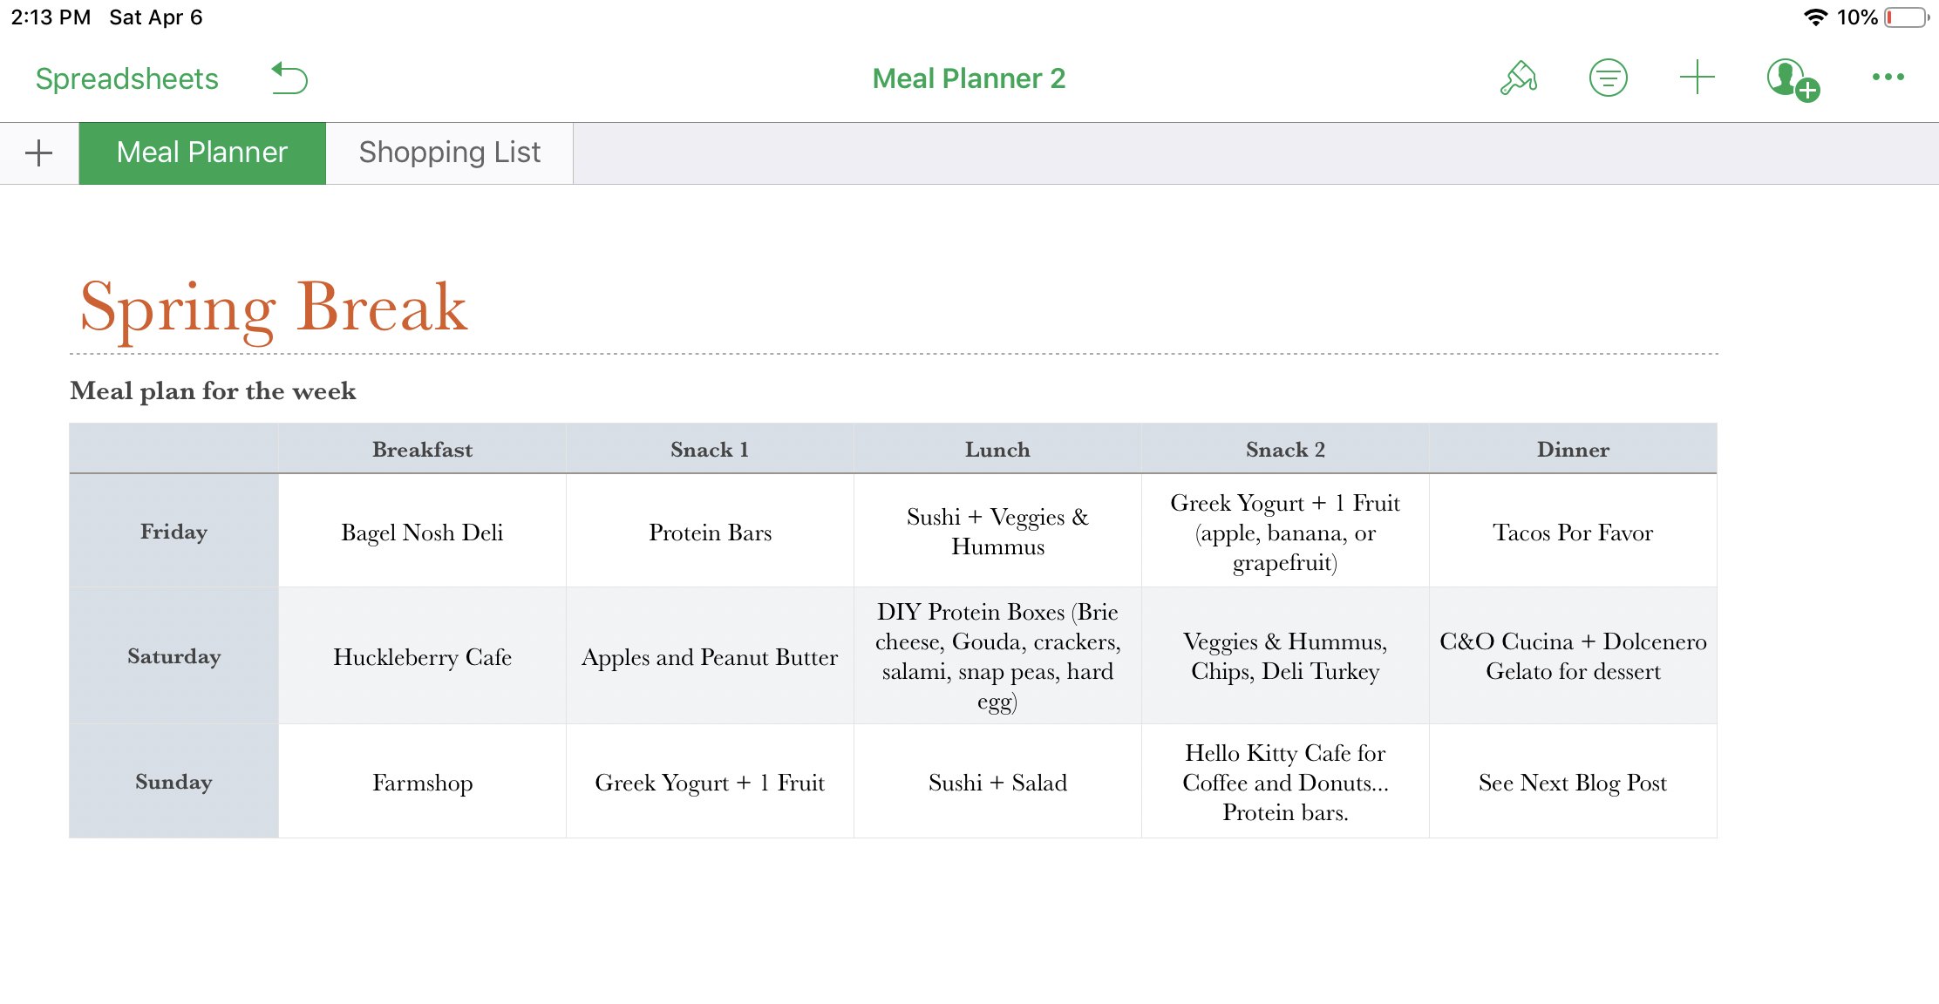1939x1004 pixels.
Task: Select the Snack 2 column header
Action: pos(1285,450)
